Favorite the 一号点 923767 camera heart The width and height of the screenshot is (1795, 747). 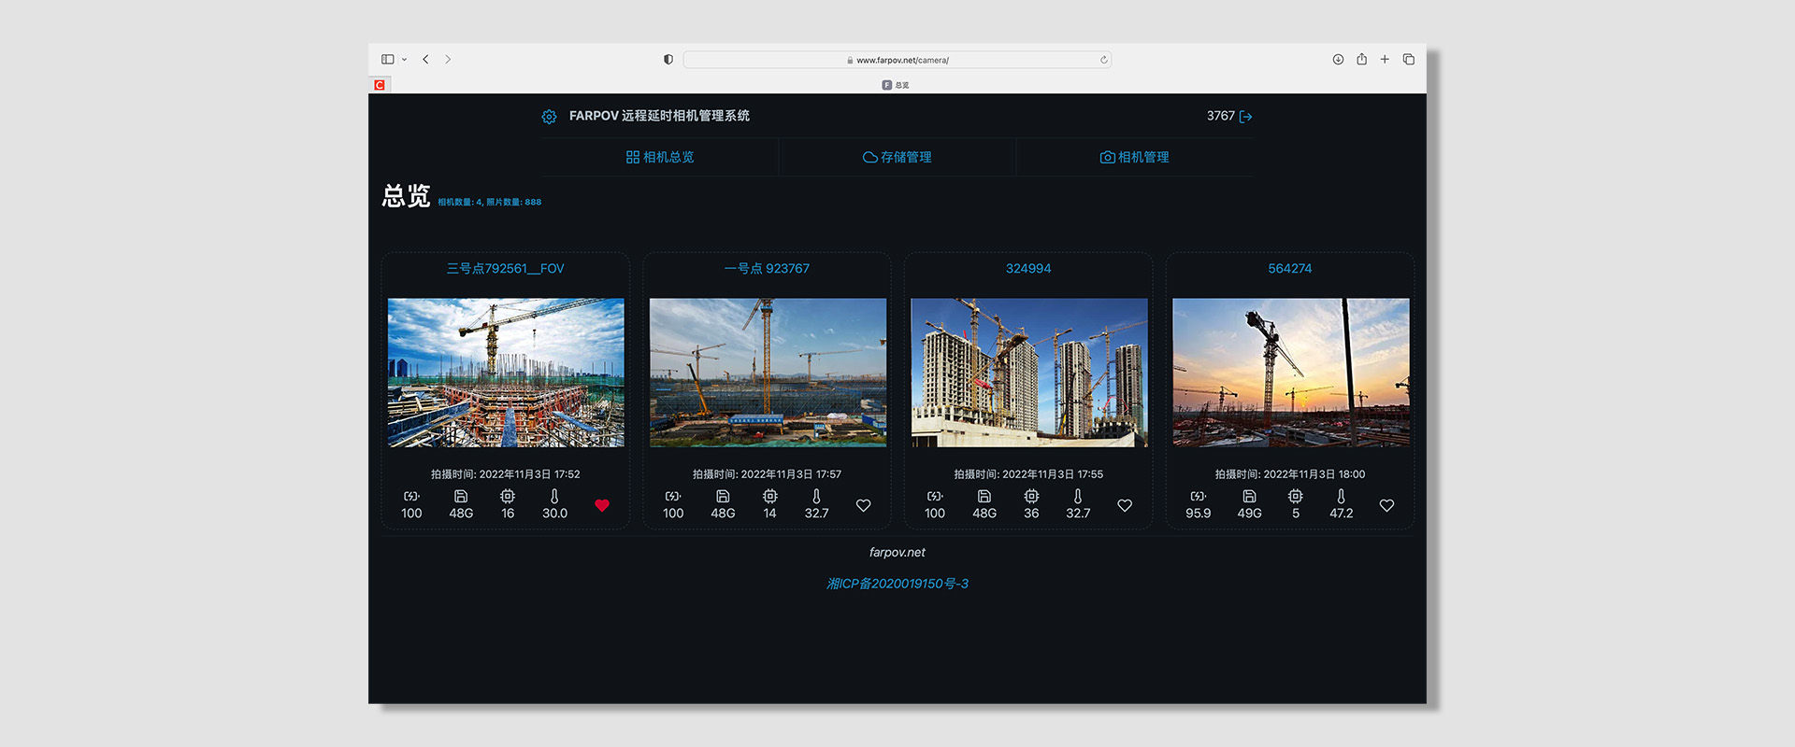click(x=863, y=505)
